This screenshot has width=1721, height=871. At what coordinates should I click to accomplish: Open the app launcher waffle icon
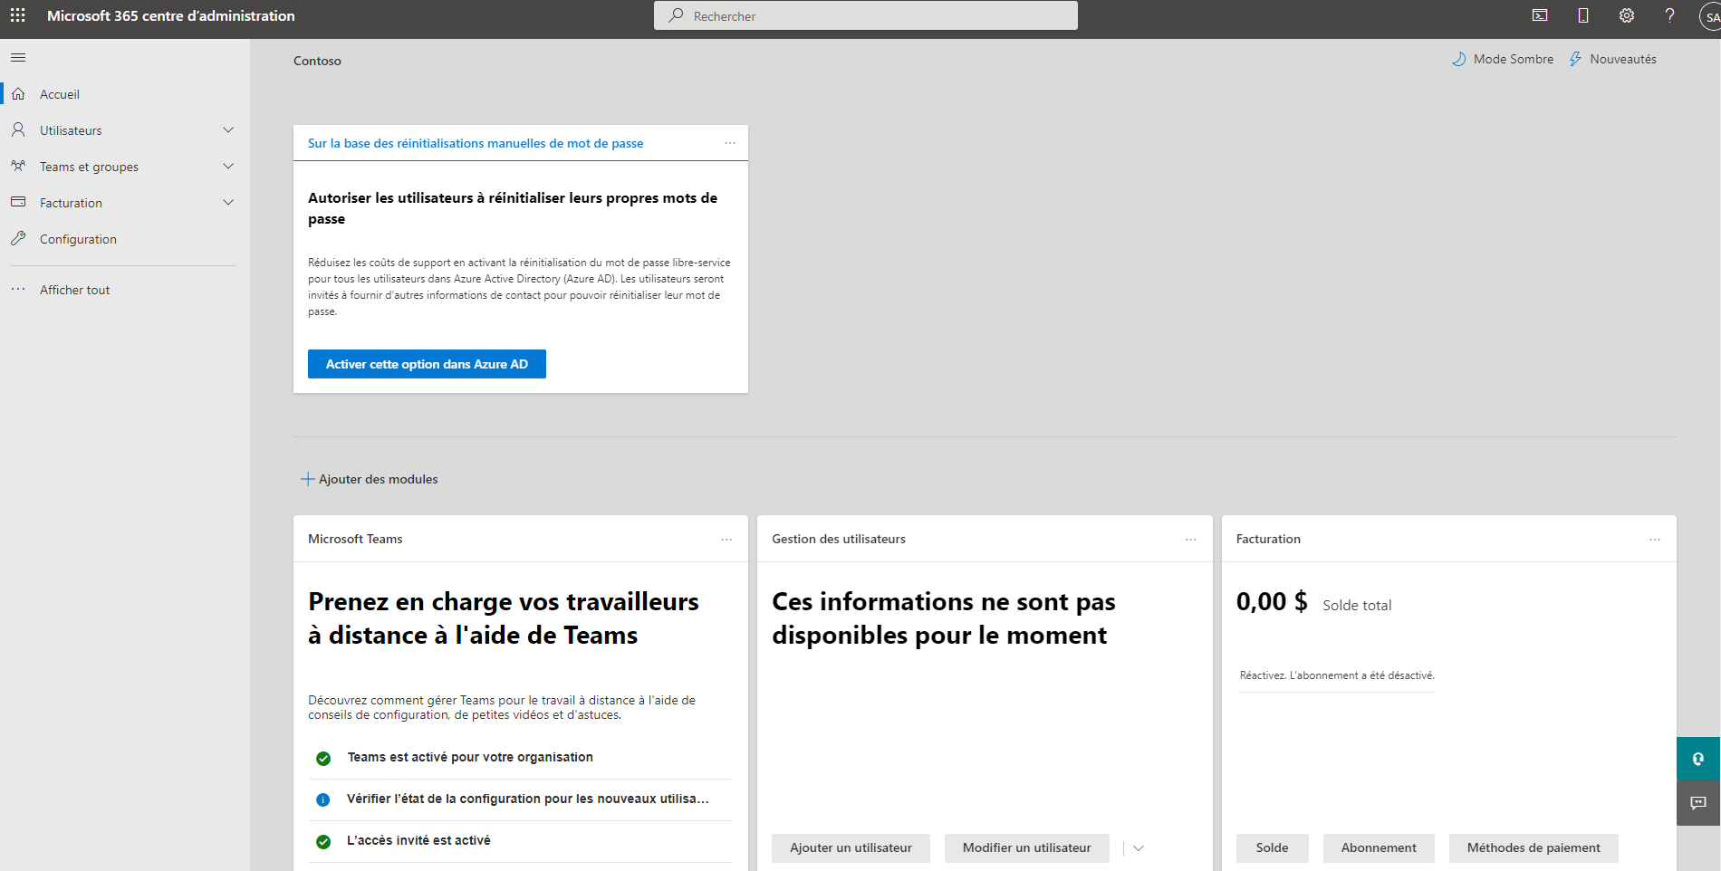click(x=17, y=15)
